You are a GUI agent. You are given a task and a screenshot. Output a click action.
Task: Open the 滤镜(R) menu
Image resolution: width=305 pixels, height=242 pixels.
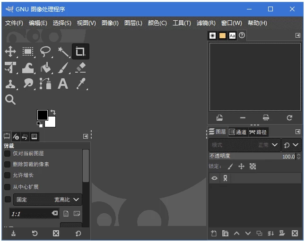(x=206, y=23)
